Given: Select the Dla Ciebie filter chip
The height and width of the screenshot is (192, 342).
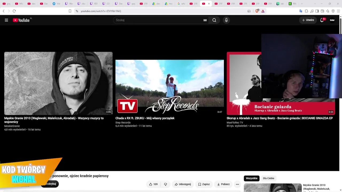Looking at the screenshot, I should 269,178.
